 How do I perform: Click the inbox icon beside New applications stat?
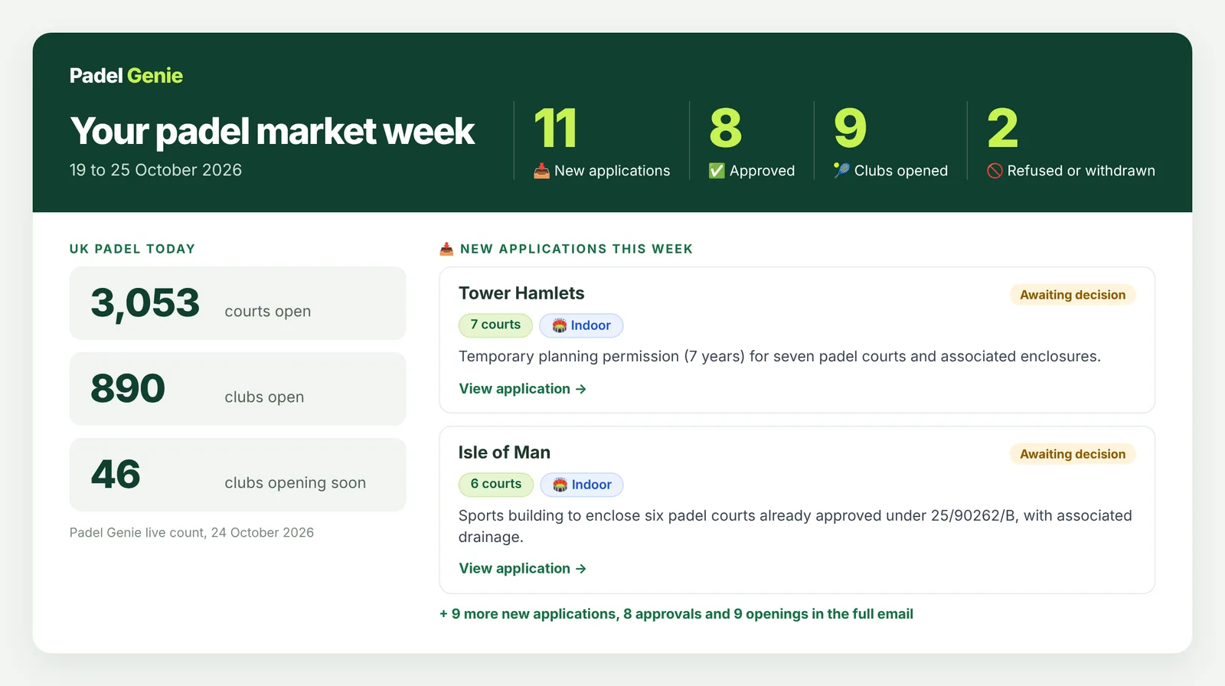[541, 171]
